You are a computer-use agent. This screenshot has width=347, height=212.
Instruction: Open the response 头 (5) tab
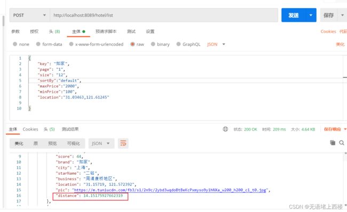[x=49, y=129]
